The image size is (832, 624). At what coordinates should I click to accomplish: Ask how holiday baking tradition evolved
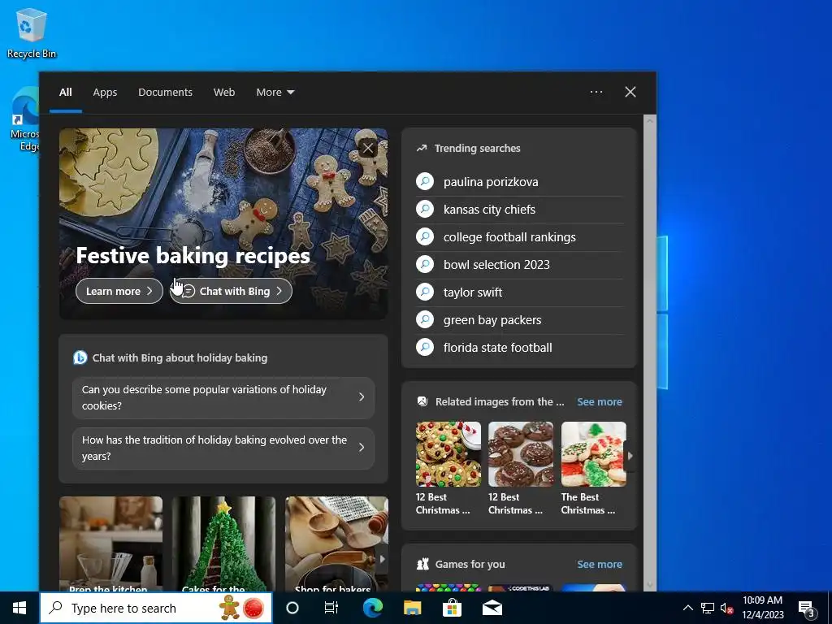[x=223, y=448]
